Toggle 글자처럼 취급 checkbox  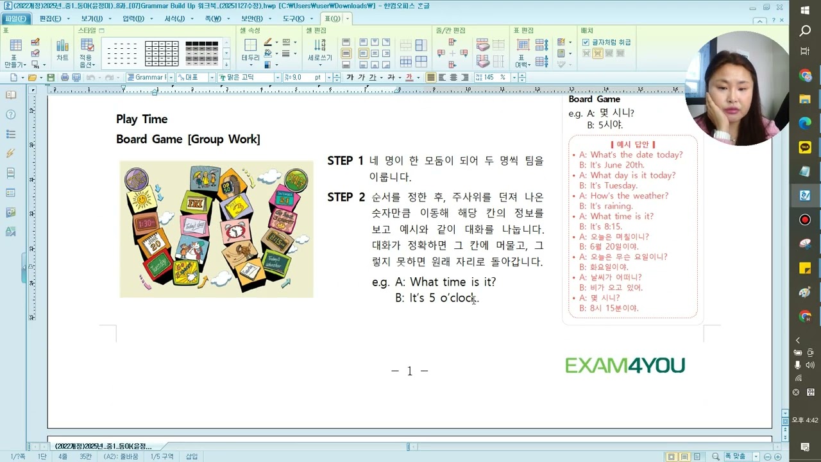tap(586, 42)
